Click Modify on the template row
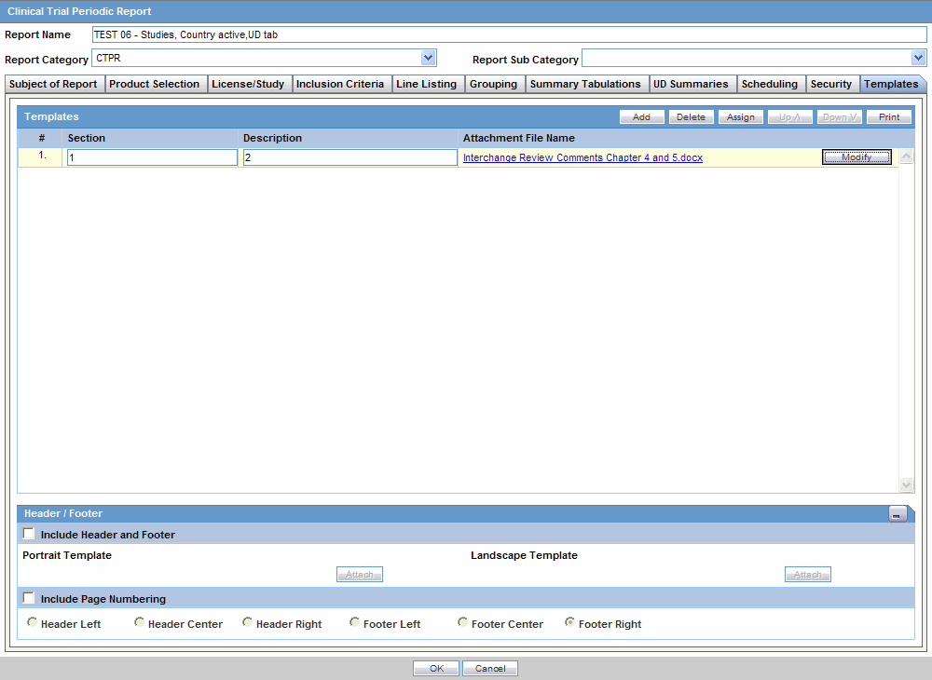 856,156
